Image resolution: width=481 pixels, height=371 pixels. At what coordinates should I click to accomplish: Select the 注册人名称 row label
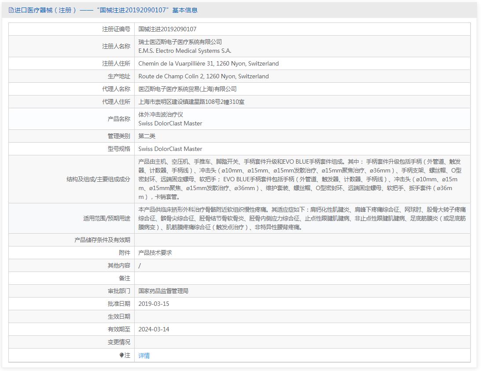[116, 46]
